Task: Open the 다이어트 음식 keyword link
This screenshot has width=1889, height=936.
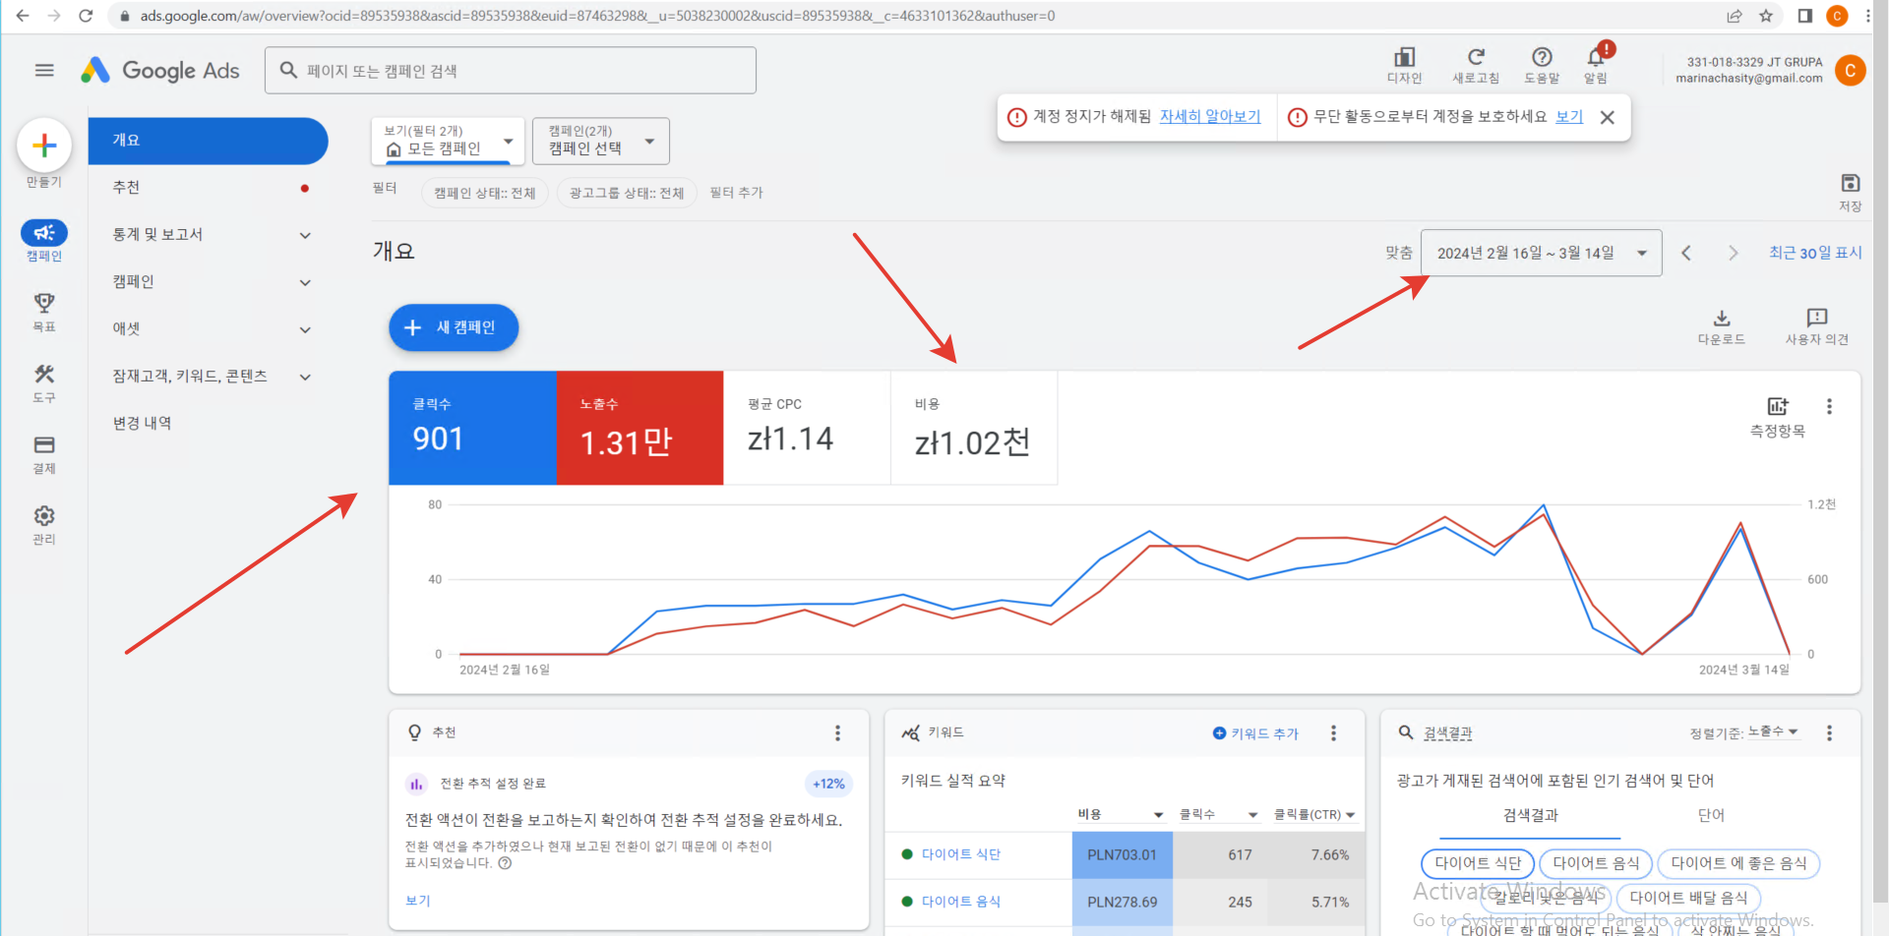Action: coord(961,902)
